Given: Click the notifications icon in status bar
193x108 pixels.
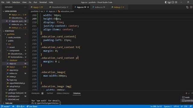Looking at the screenshot, I should [191, 106].
